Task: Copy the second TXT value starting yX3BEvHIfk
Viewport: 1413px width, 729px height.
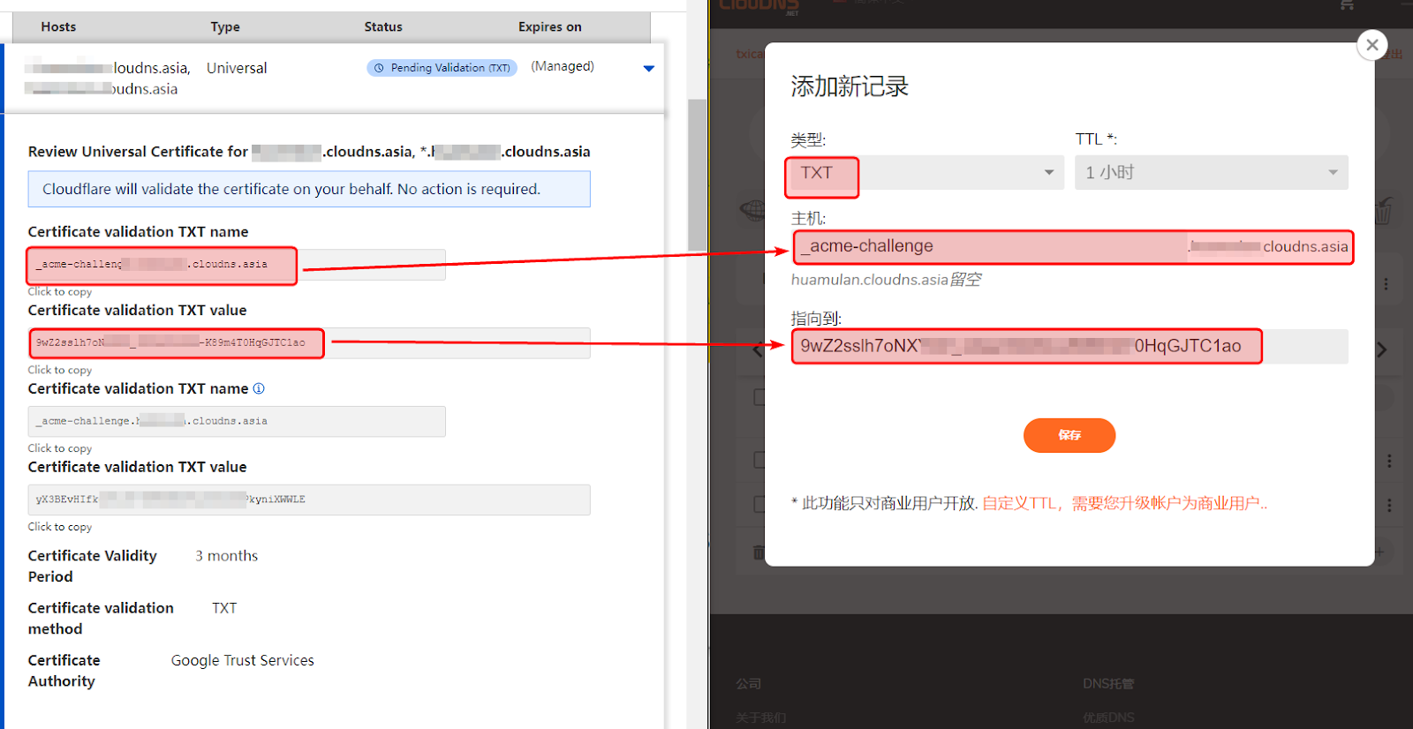Action: point(308,500)
